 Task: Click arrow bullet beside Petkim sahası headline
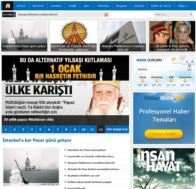pos(65,182)
